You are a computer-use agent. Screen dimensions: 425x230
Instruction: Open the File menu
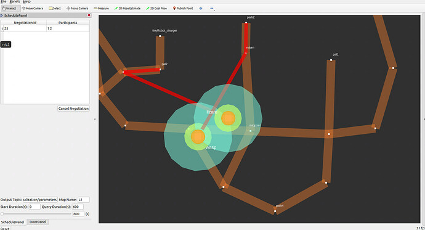(x=3, y=2)
